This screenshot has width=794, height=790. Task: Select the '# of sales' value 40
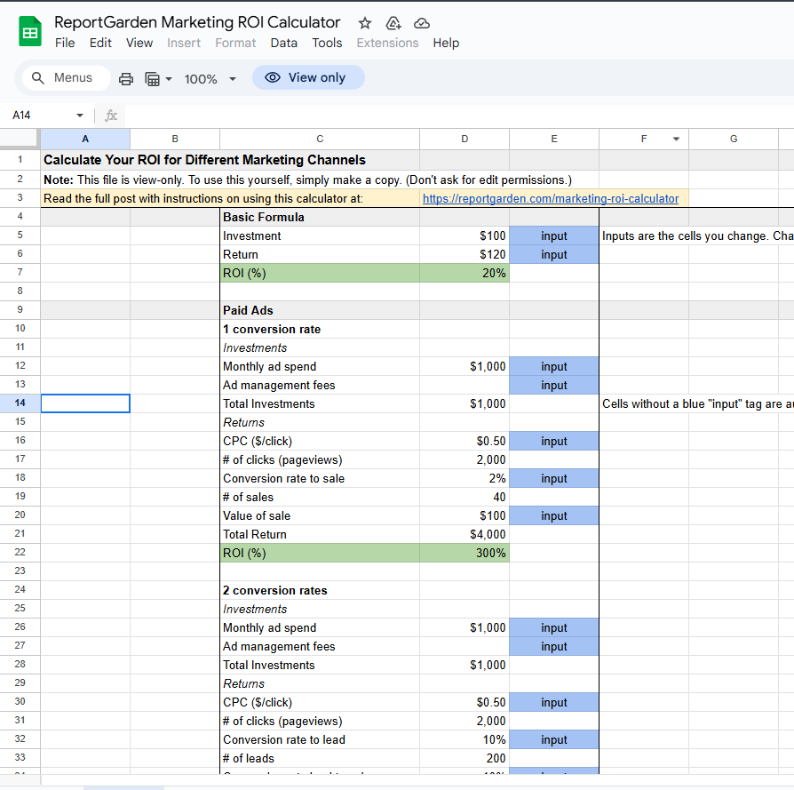(x=464, y=497)
